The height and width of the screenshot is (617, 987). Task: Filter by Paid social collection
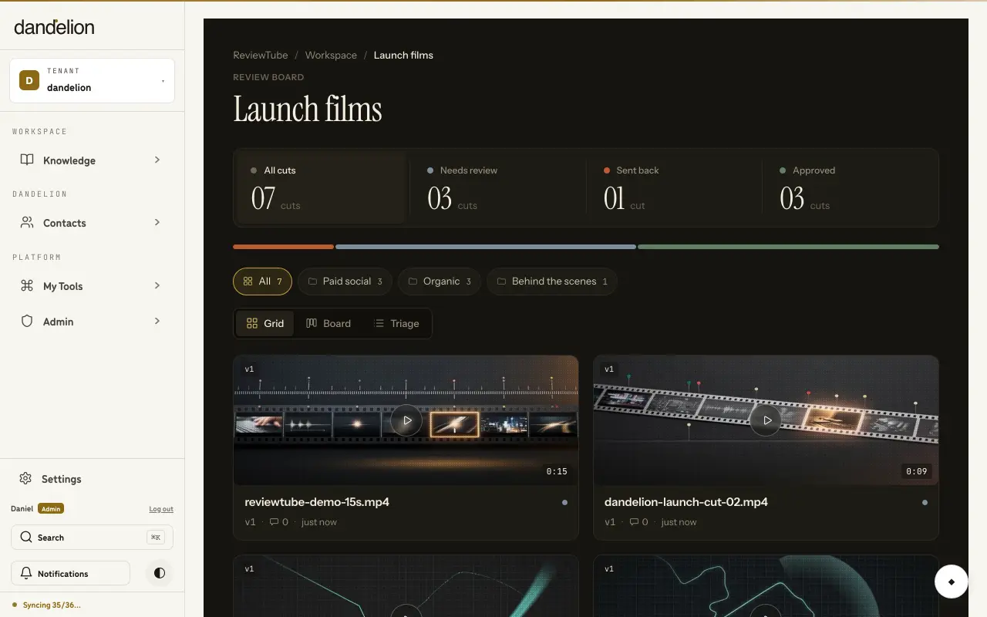[345, 282]
